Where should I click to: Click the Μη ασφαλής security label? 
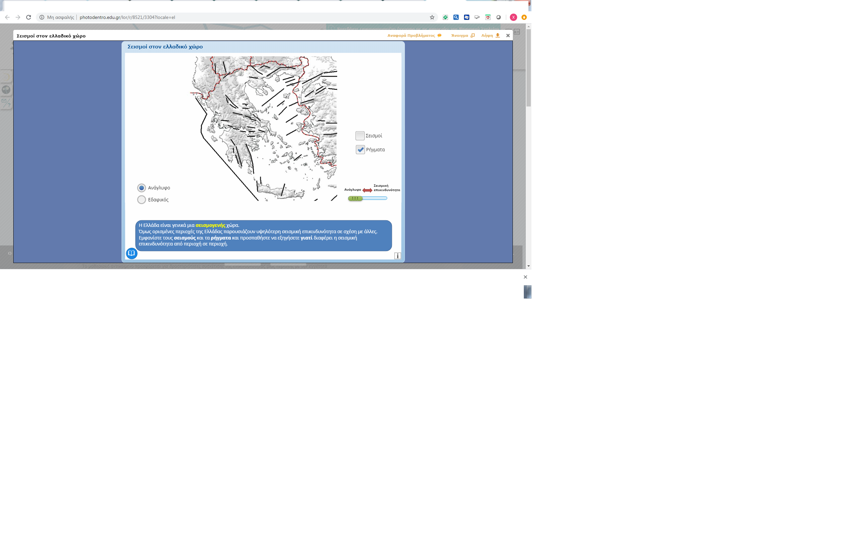[x=60, y=17]
